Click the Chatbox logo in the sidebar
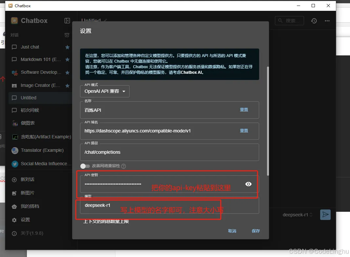 point(14,21)
